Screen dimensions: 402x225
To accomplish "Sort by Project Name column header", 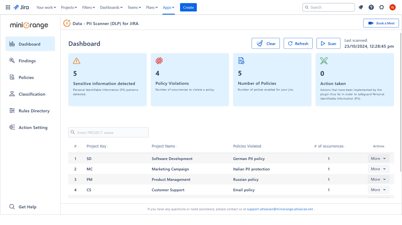I will coord(164,146).
